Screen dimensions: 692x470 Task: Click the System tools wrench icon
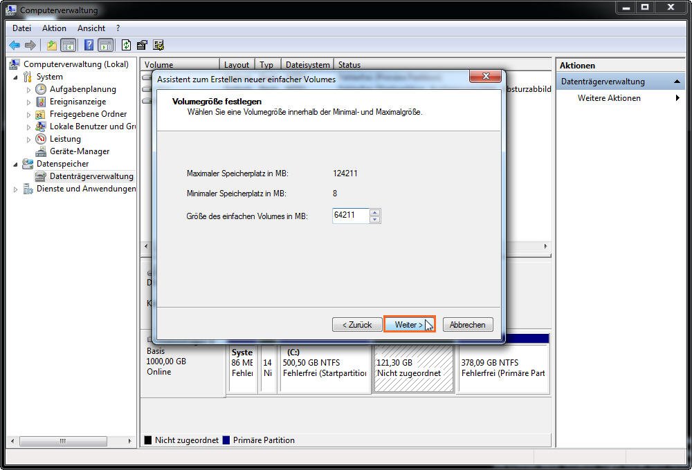point(28,77)
